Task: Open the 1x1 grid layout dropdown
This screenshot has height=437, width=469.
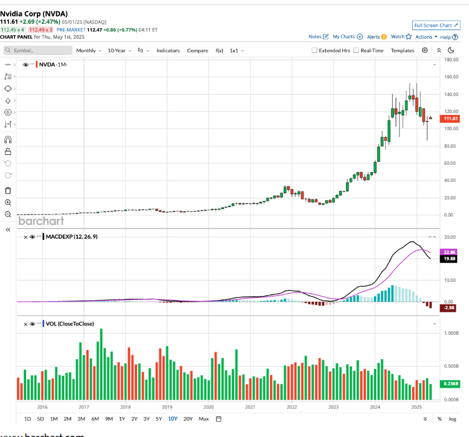Action: coord(236,51)
